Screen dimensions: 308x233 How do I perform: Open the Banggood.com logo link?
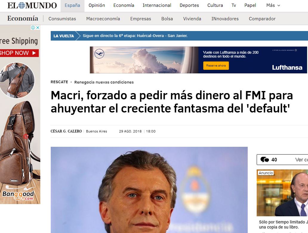point(18,195)
